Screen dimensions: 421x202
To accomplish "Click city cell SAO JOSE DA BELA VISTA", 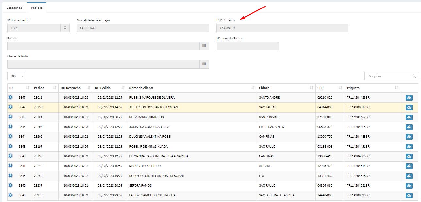I will (277, 195).
